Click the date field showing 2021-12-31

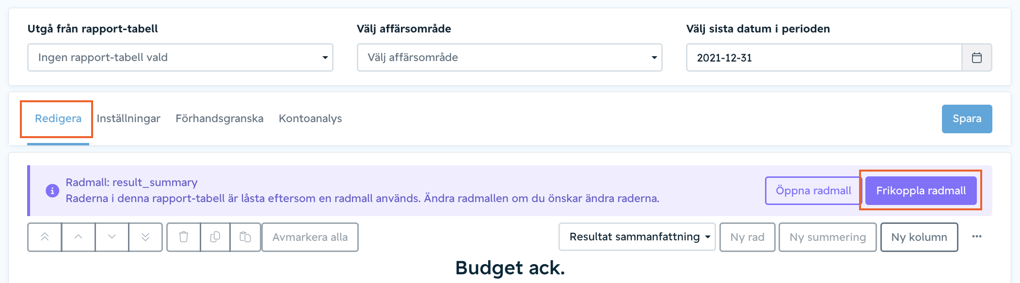(x=824, y=58)
